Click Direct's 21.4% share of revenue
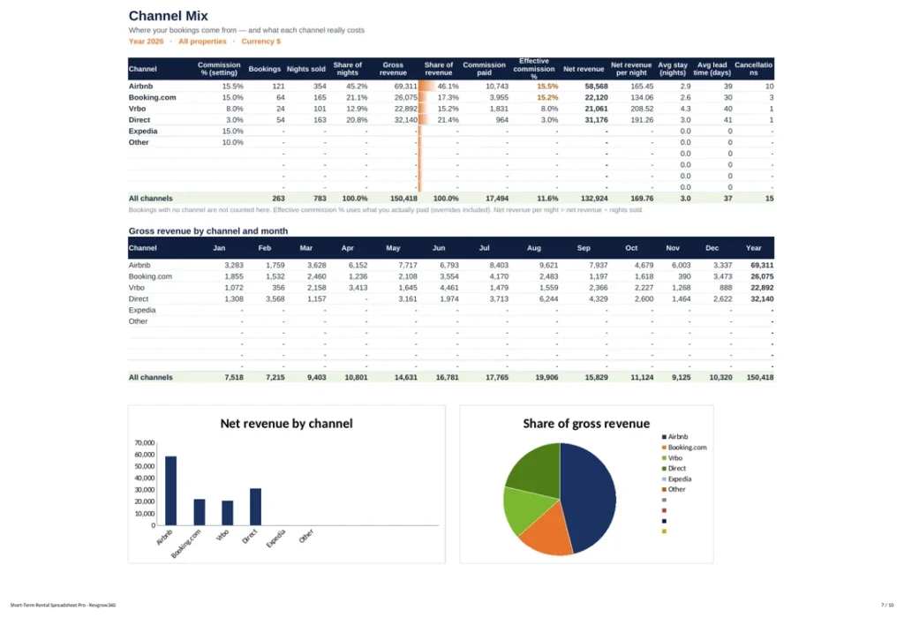The width and height of the screenshot is (904, 618). (x=448, y=120)
